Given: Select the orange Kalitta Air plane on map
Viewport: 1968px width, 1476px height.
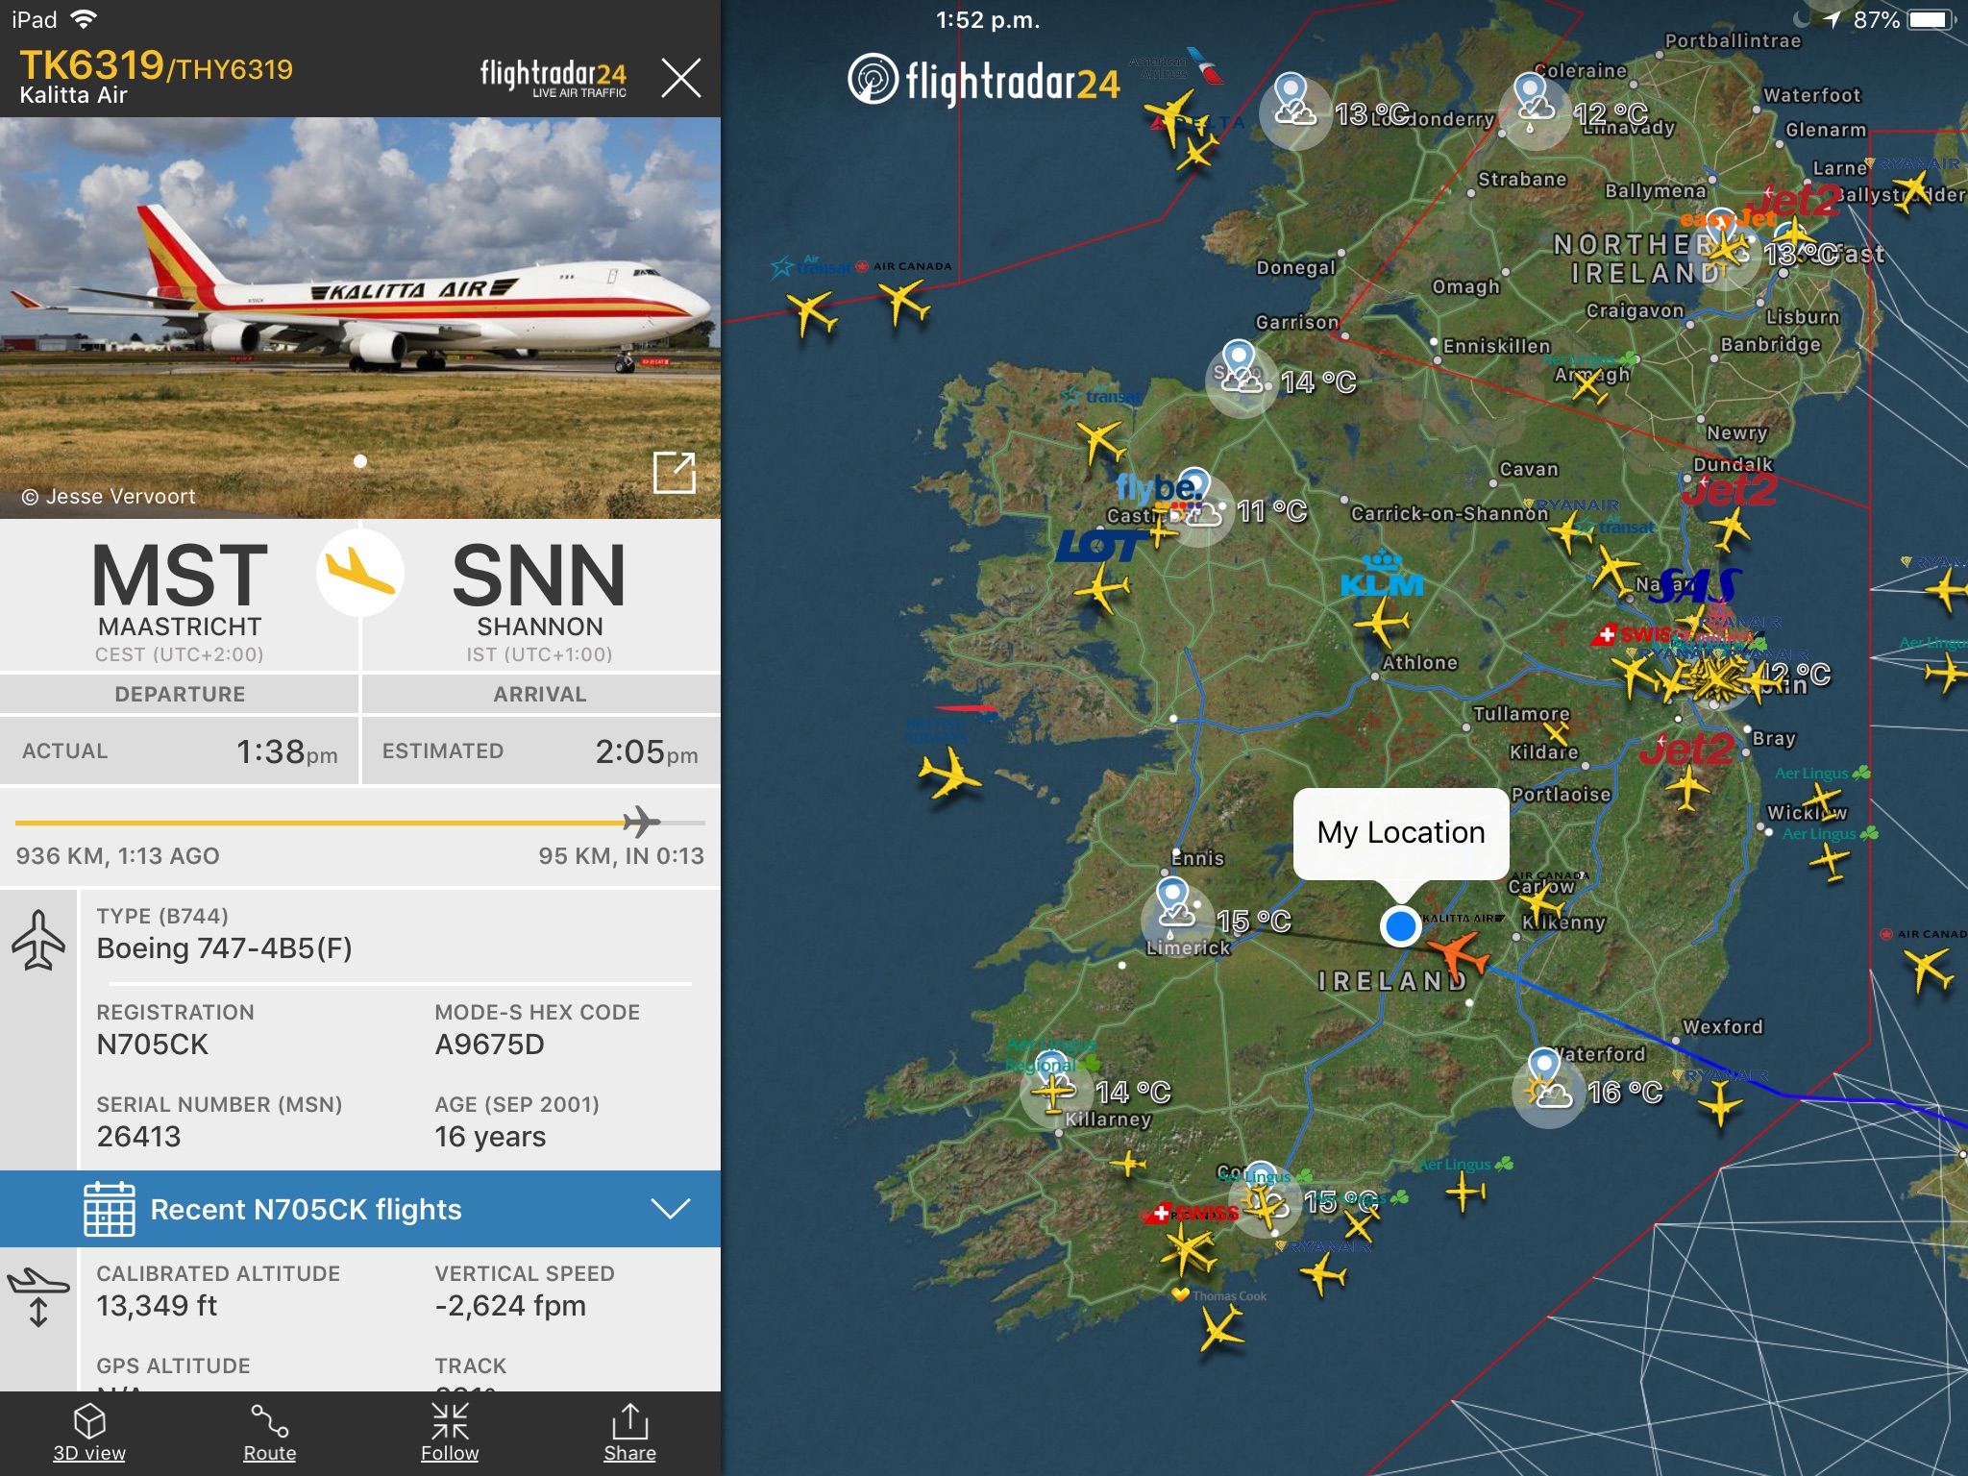Looking at the screenshot, I should click(x=1457, y=953).
